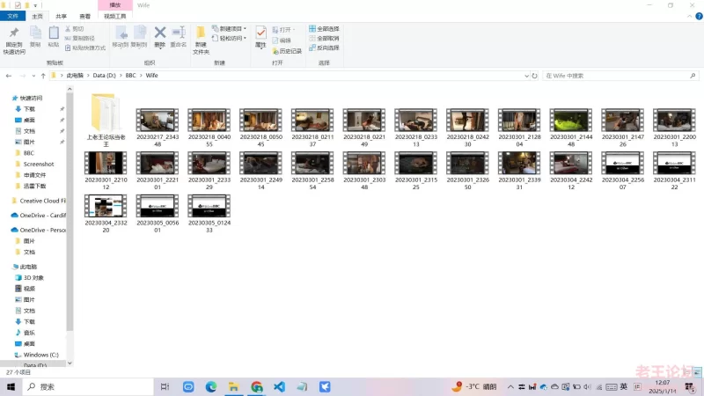Click the sidebar scrollbar down arrow
The image size is (704, 396).
click(70, 363)
